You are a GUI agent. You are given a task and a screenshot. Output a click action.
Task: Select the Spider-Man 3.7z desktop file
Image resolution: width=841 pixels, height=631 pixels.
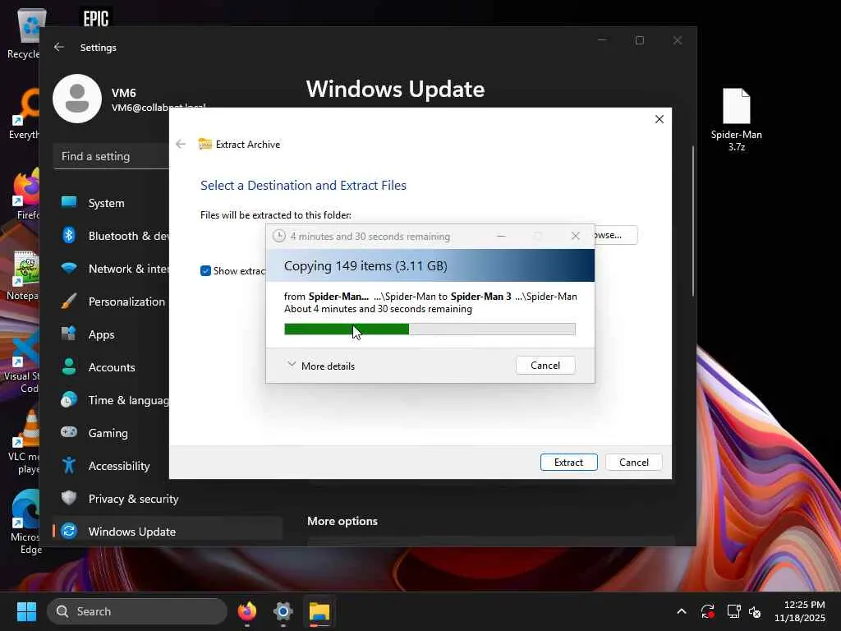(737, 120)
